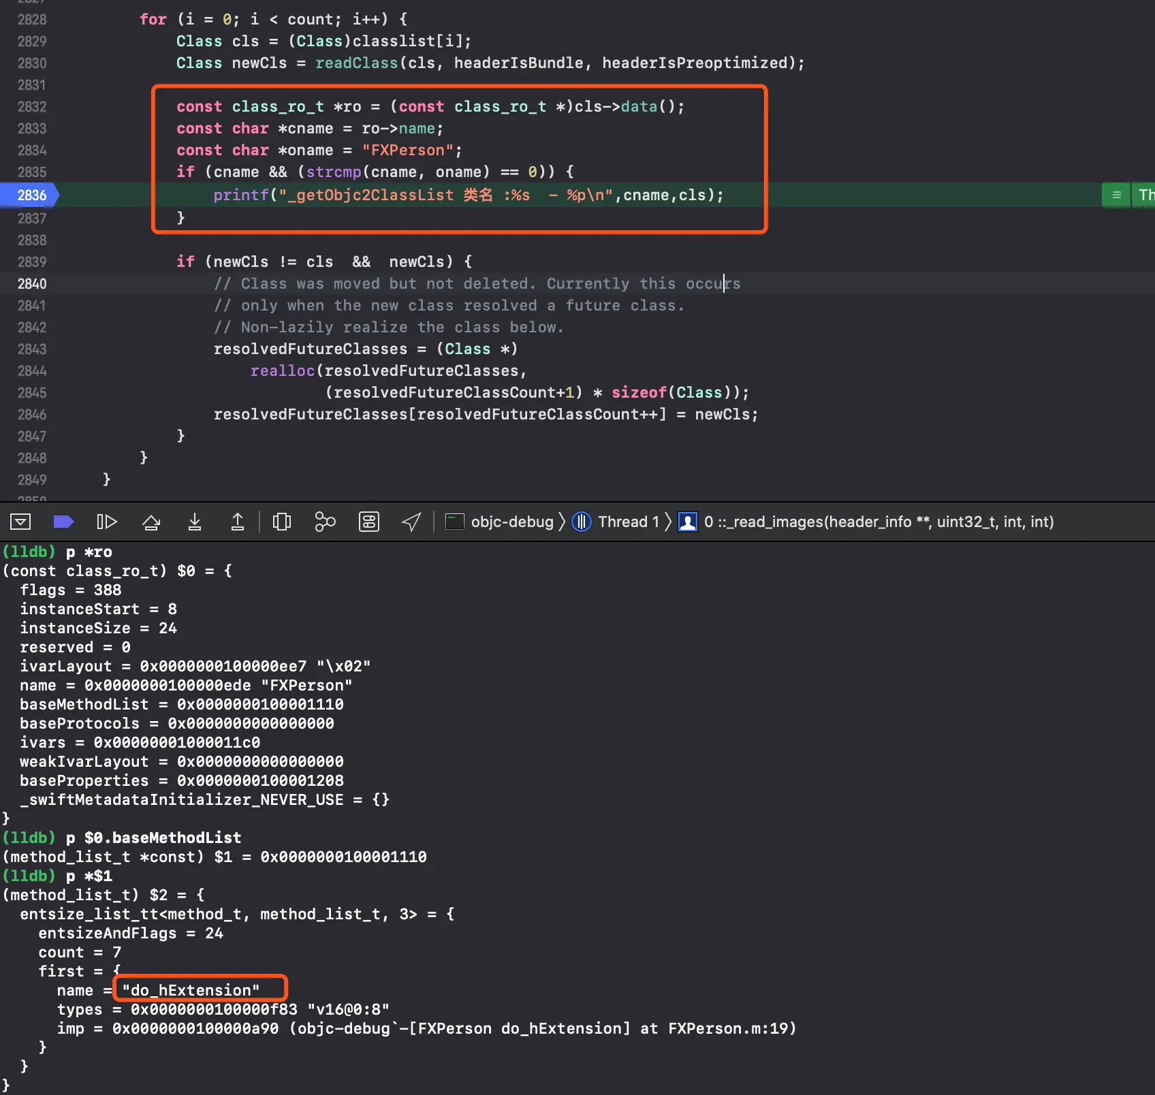Click the breakpoint marker on line 2836
The width and height of the screenshot is (1155, 1095).
point(30,195)
